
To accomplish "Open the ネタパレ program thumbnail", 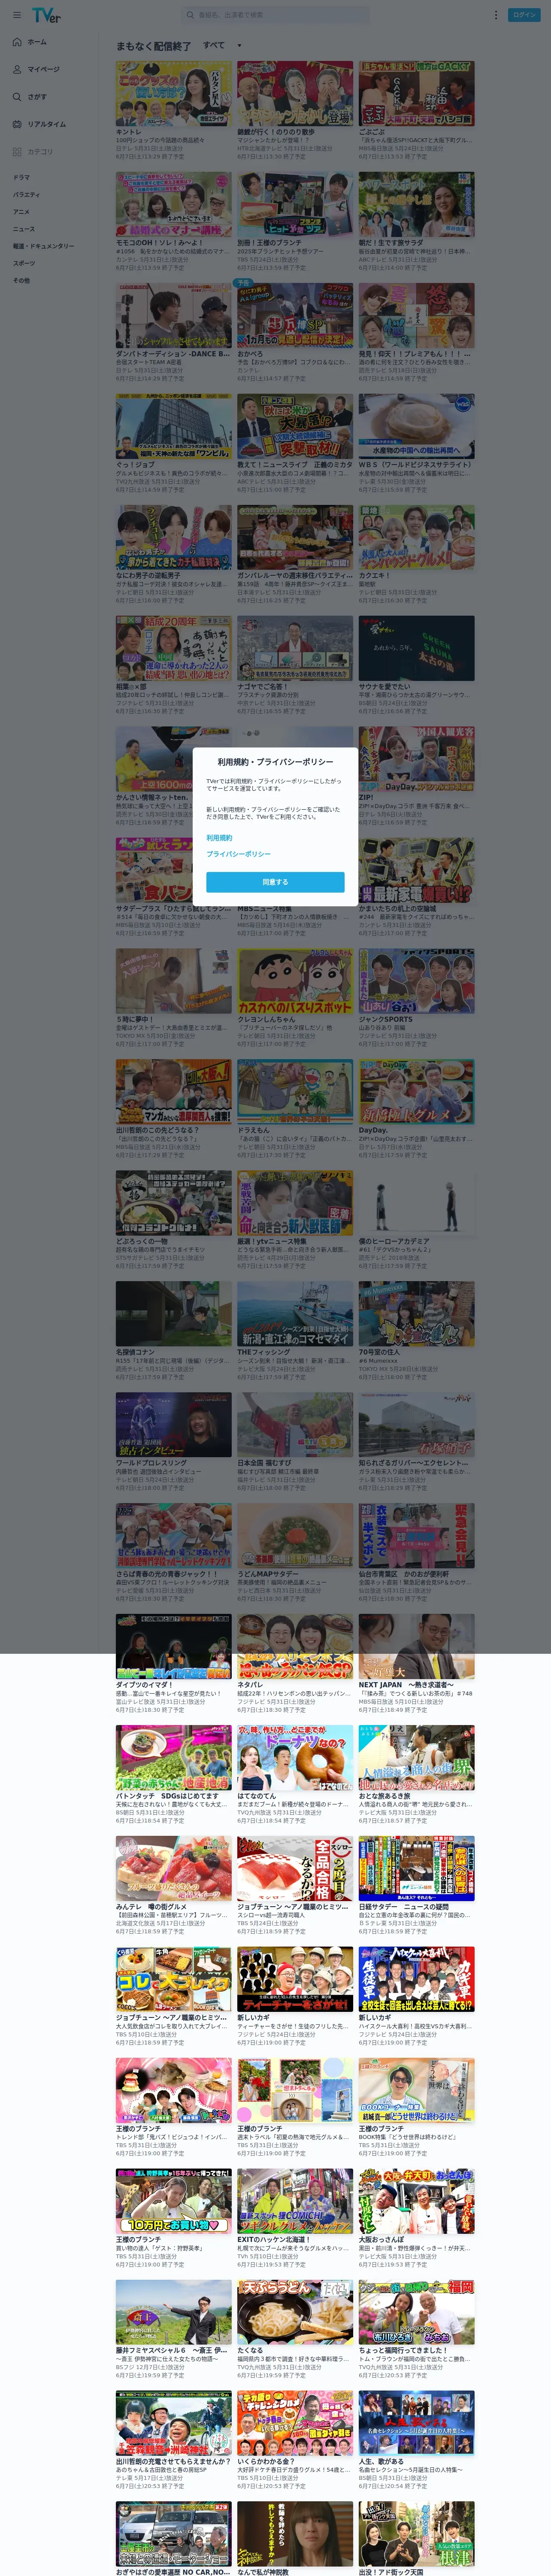I will [295, 1647].
